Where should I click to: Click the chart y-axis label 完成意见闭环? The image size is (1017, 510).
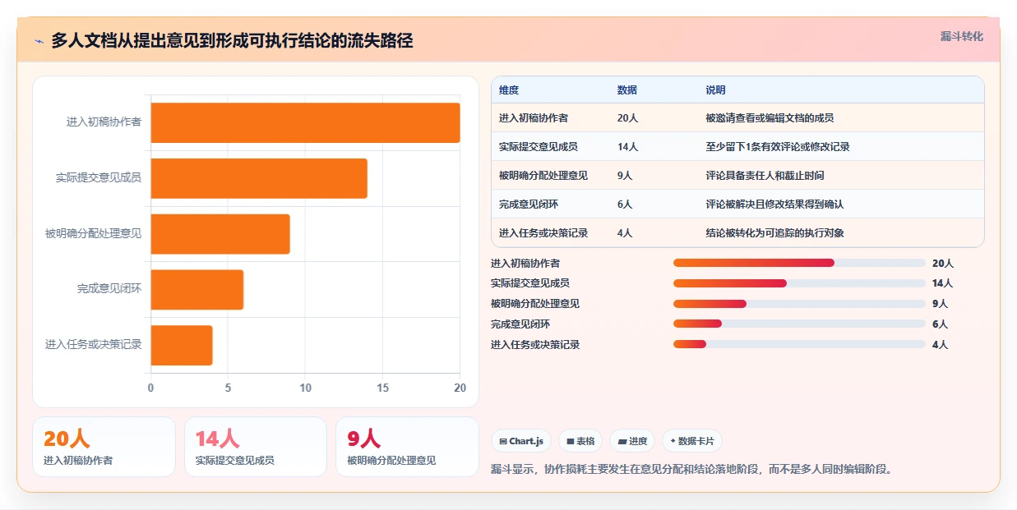(109, 290)
